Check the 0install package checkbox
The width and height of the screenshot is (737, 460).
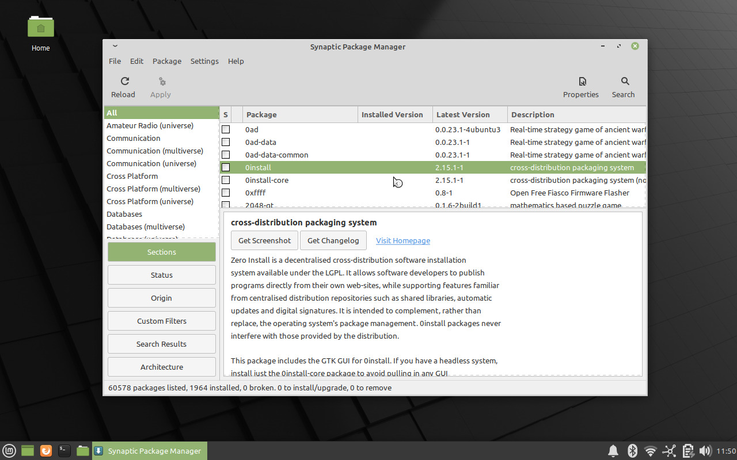226,167
